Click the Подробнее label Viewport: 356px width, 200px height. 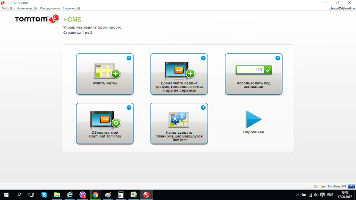[254, 132]
